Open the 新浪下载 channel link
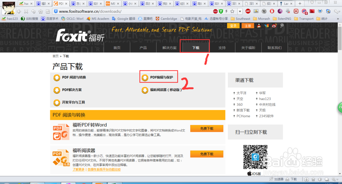The image size is (342, 184). [x=243, y=110]
